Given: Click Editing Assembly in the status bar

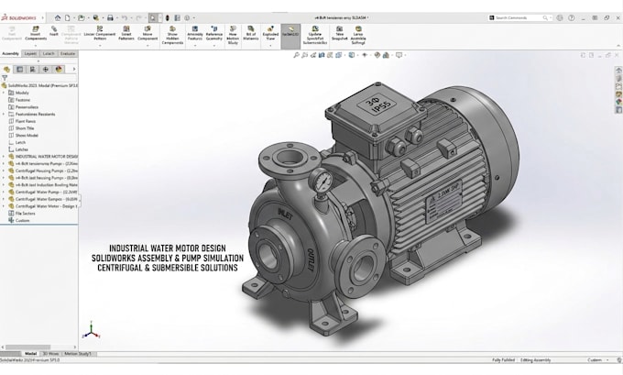Looking at the screenshot, I should (x=536, y=360).
